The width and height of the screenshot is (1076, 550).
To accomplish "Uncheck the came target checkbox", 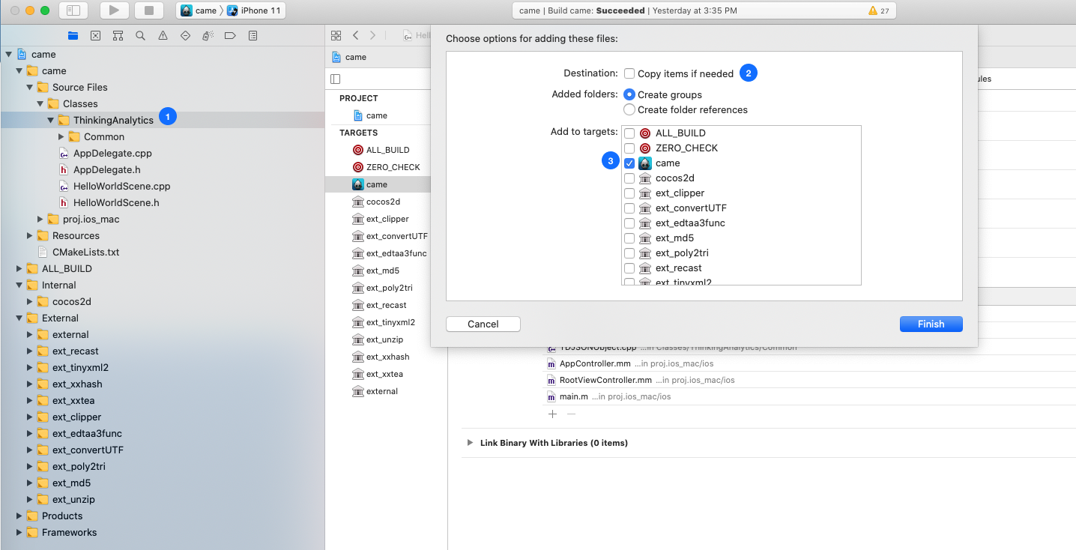I will (x=629, y=163).
